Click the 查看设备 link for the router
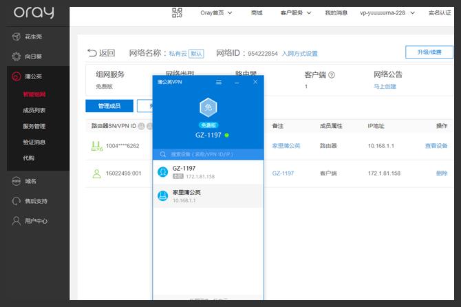 tap(436, 146)
